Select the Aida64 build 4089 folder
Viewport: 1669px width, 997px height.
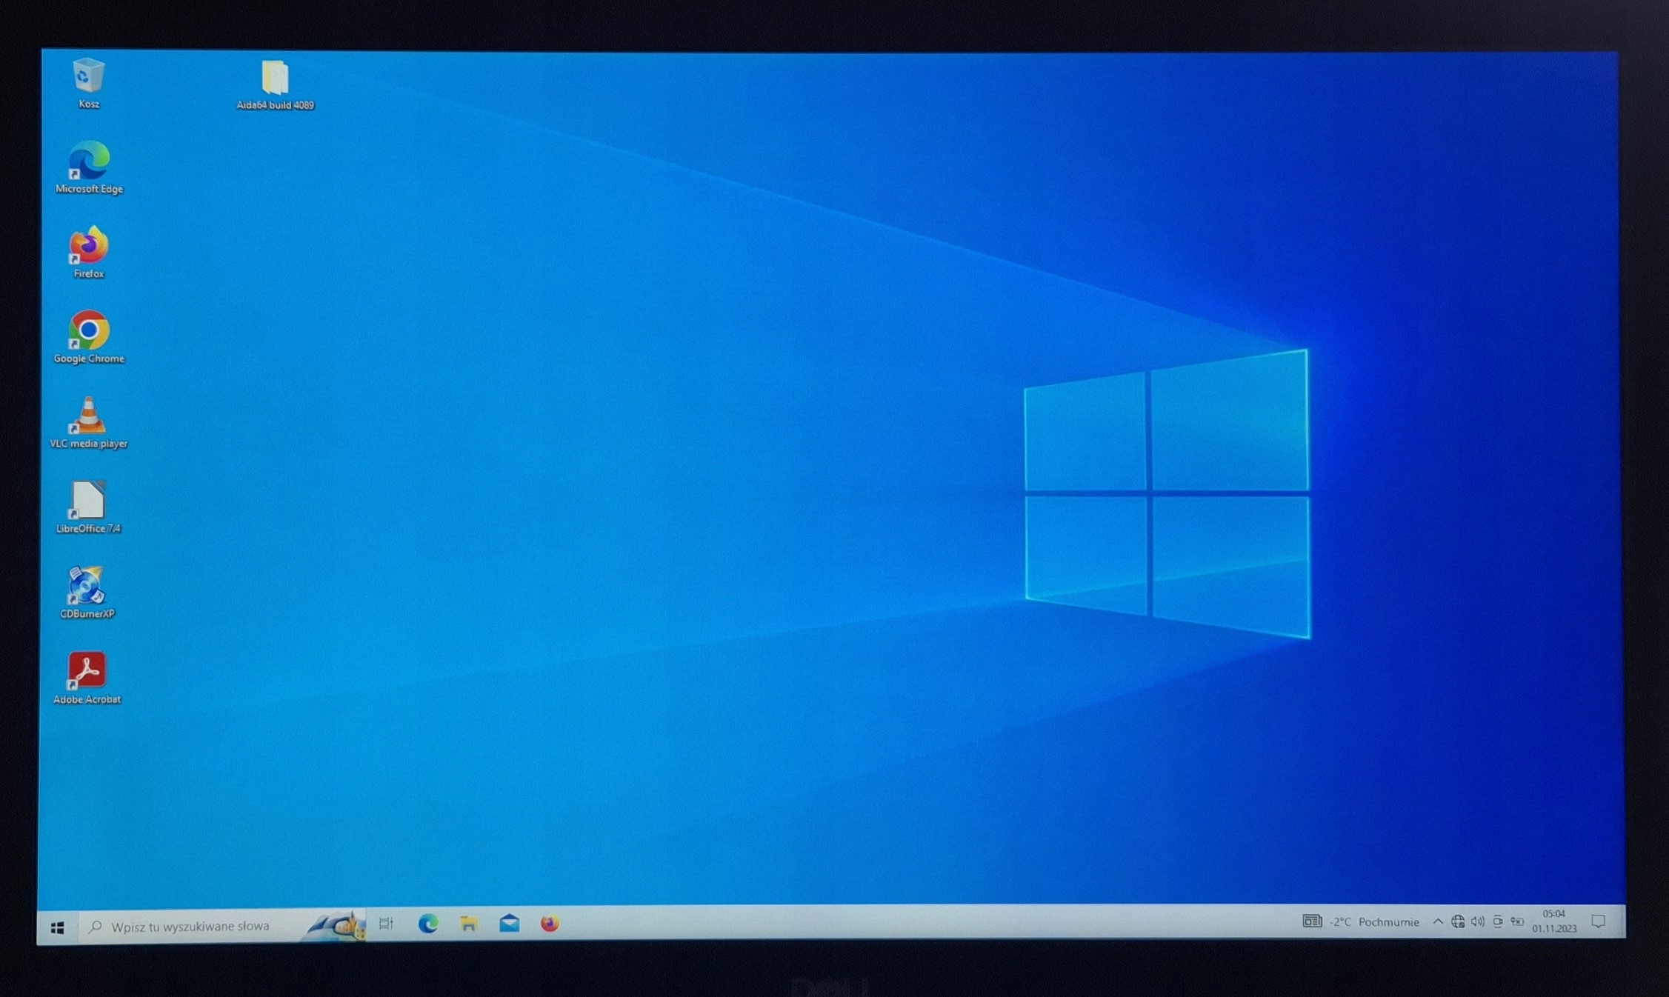[x=275, y=85]
